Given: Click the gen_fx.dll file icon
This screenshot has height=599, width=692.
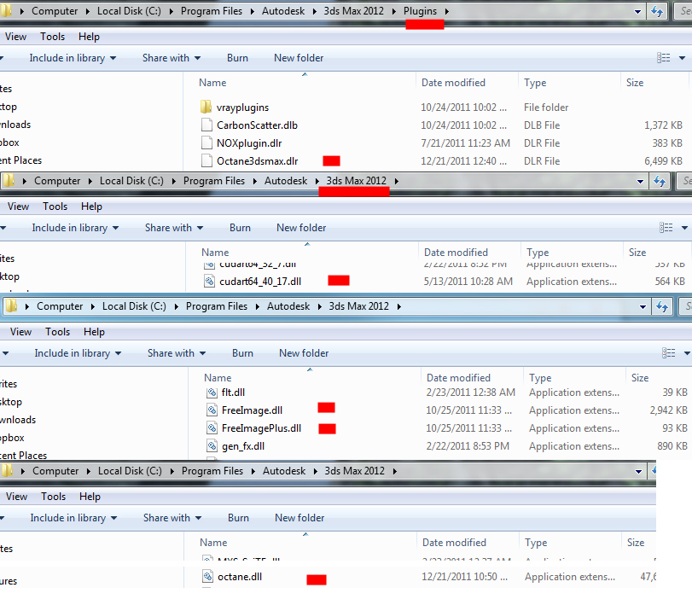Looking at the screenshot, I should (x=212, y=445).
